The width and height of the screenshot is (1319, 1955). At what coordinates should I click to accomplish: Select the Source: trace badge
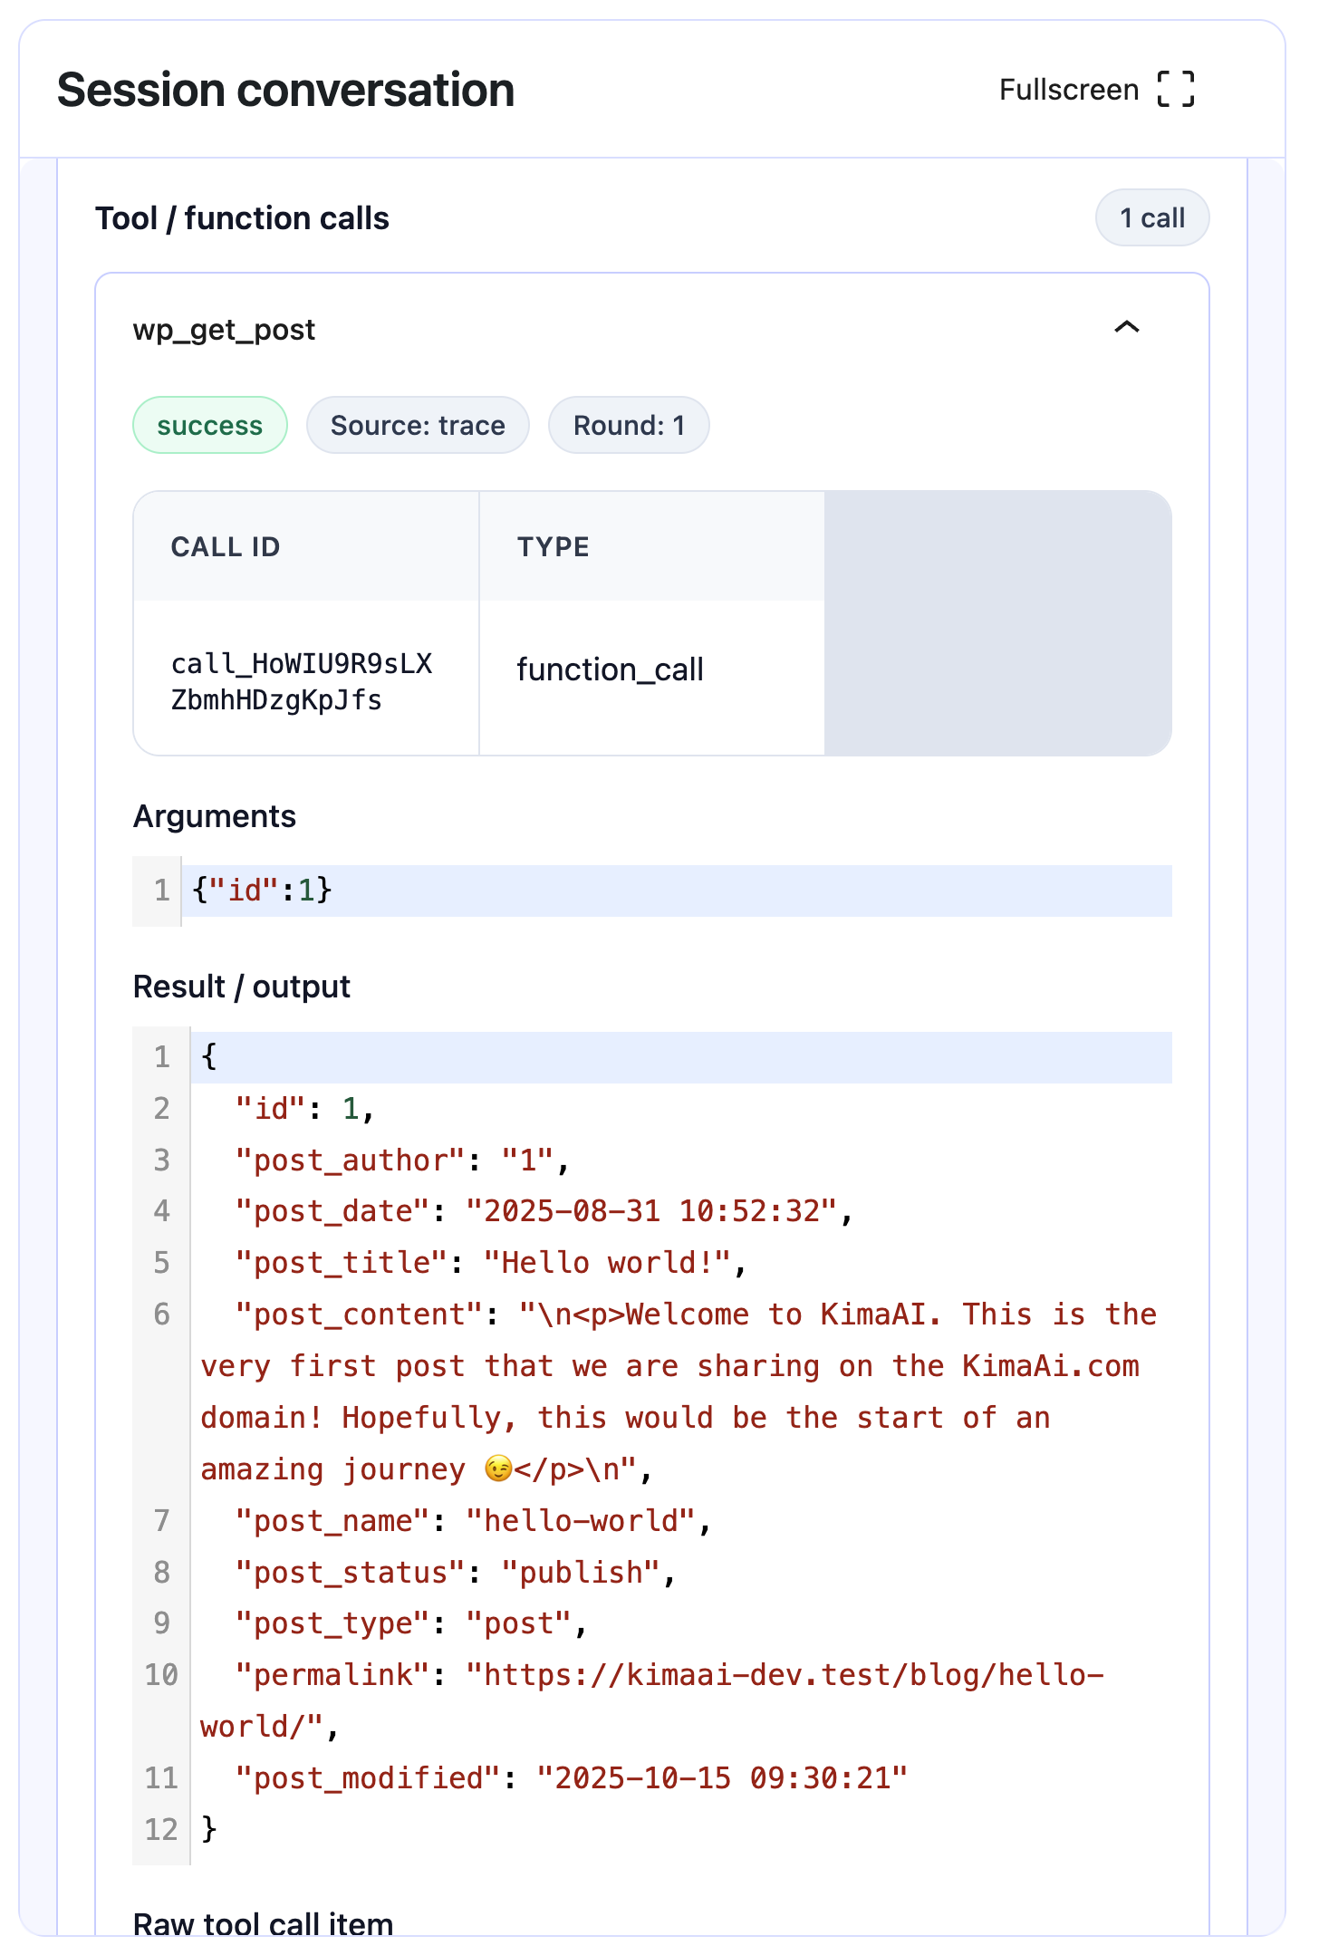[x=418, y=425]
